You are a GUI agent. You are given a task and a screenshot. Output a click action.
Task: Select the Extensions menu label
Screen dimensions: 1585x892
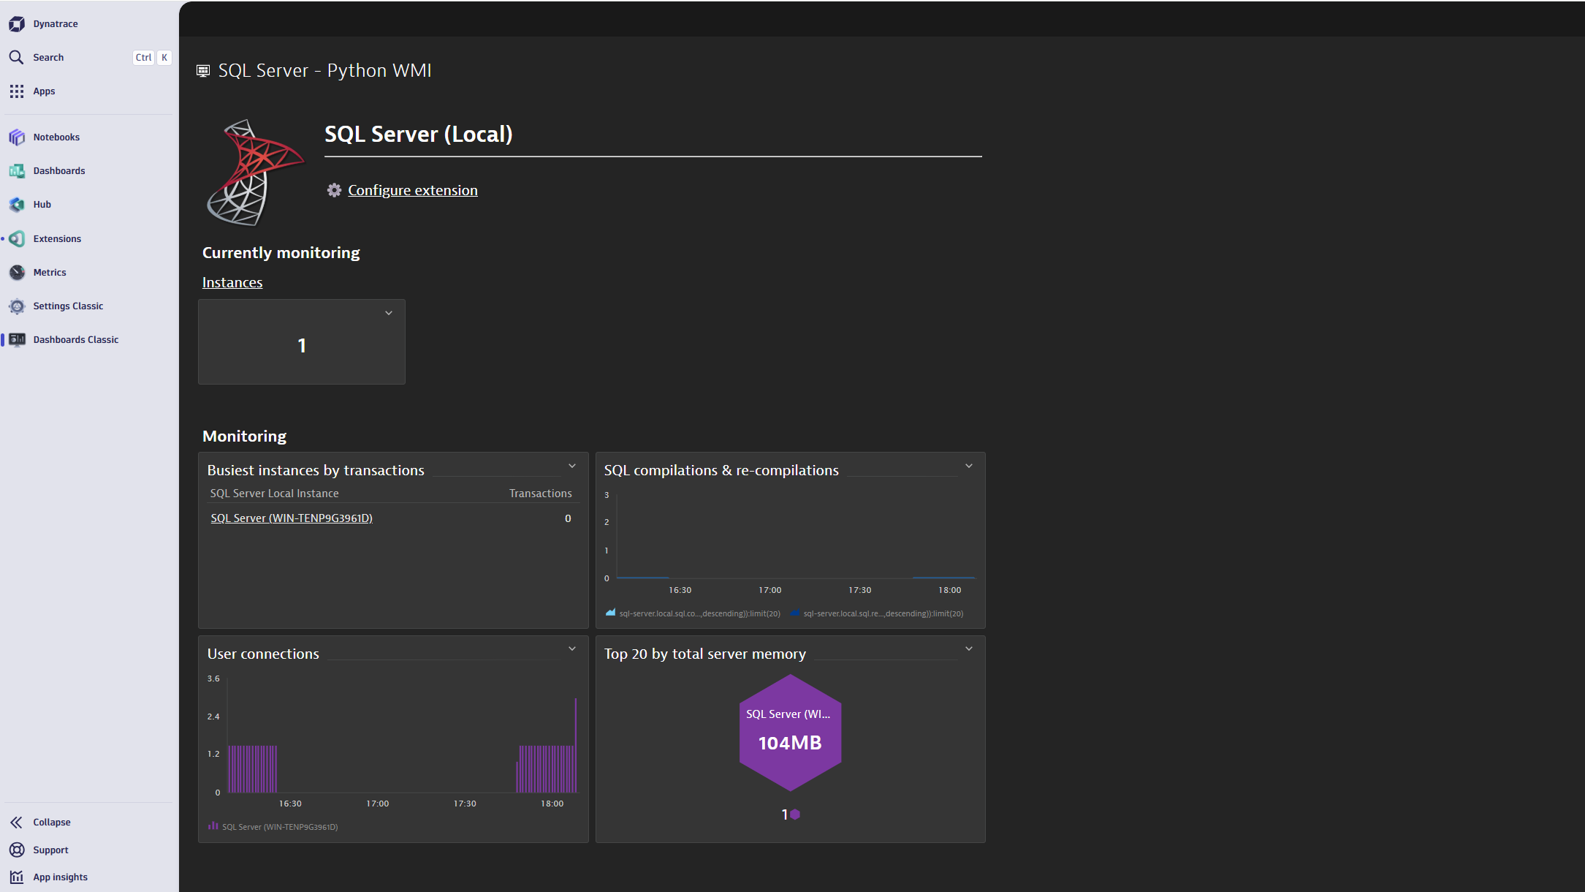coord(57,239)
